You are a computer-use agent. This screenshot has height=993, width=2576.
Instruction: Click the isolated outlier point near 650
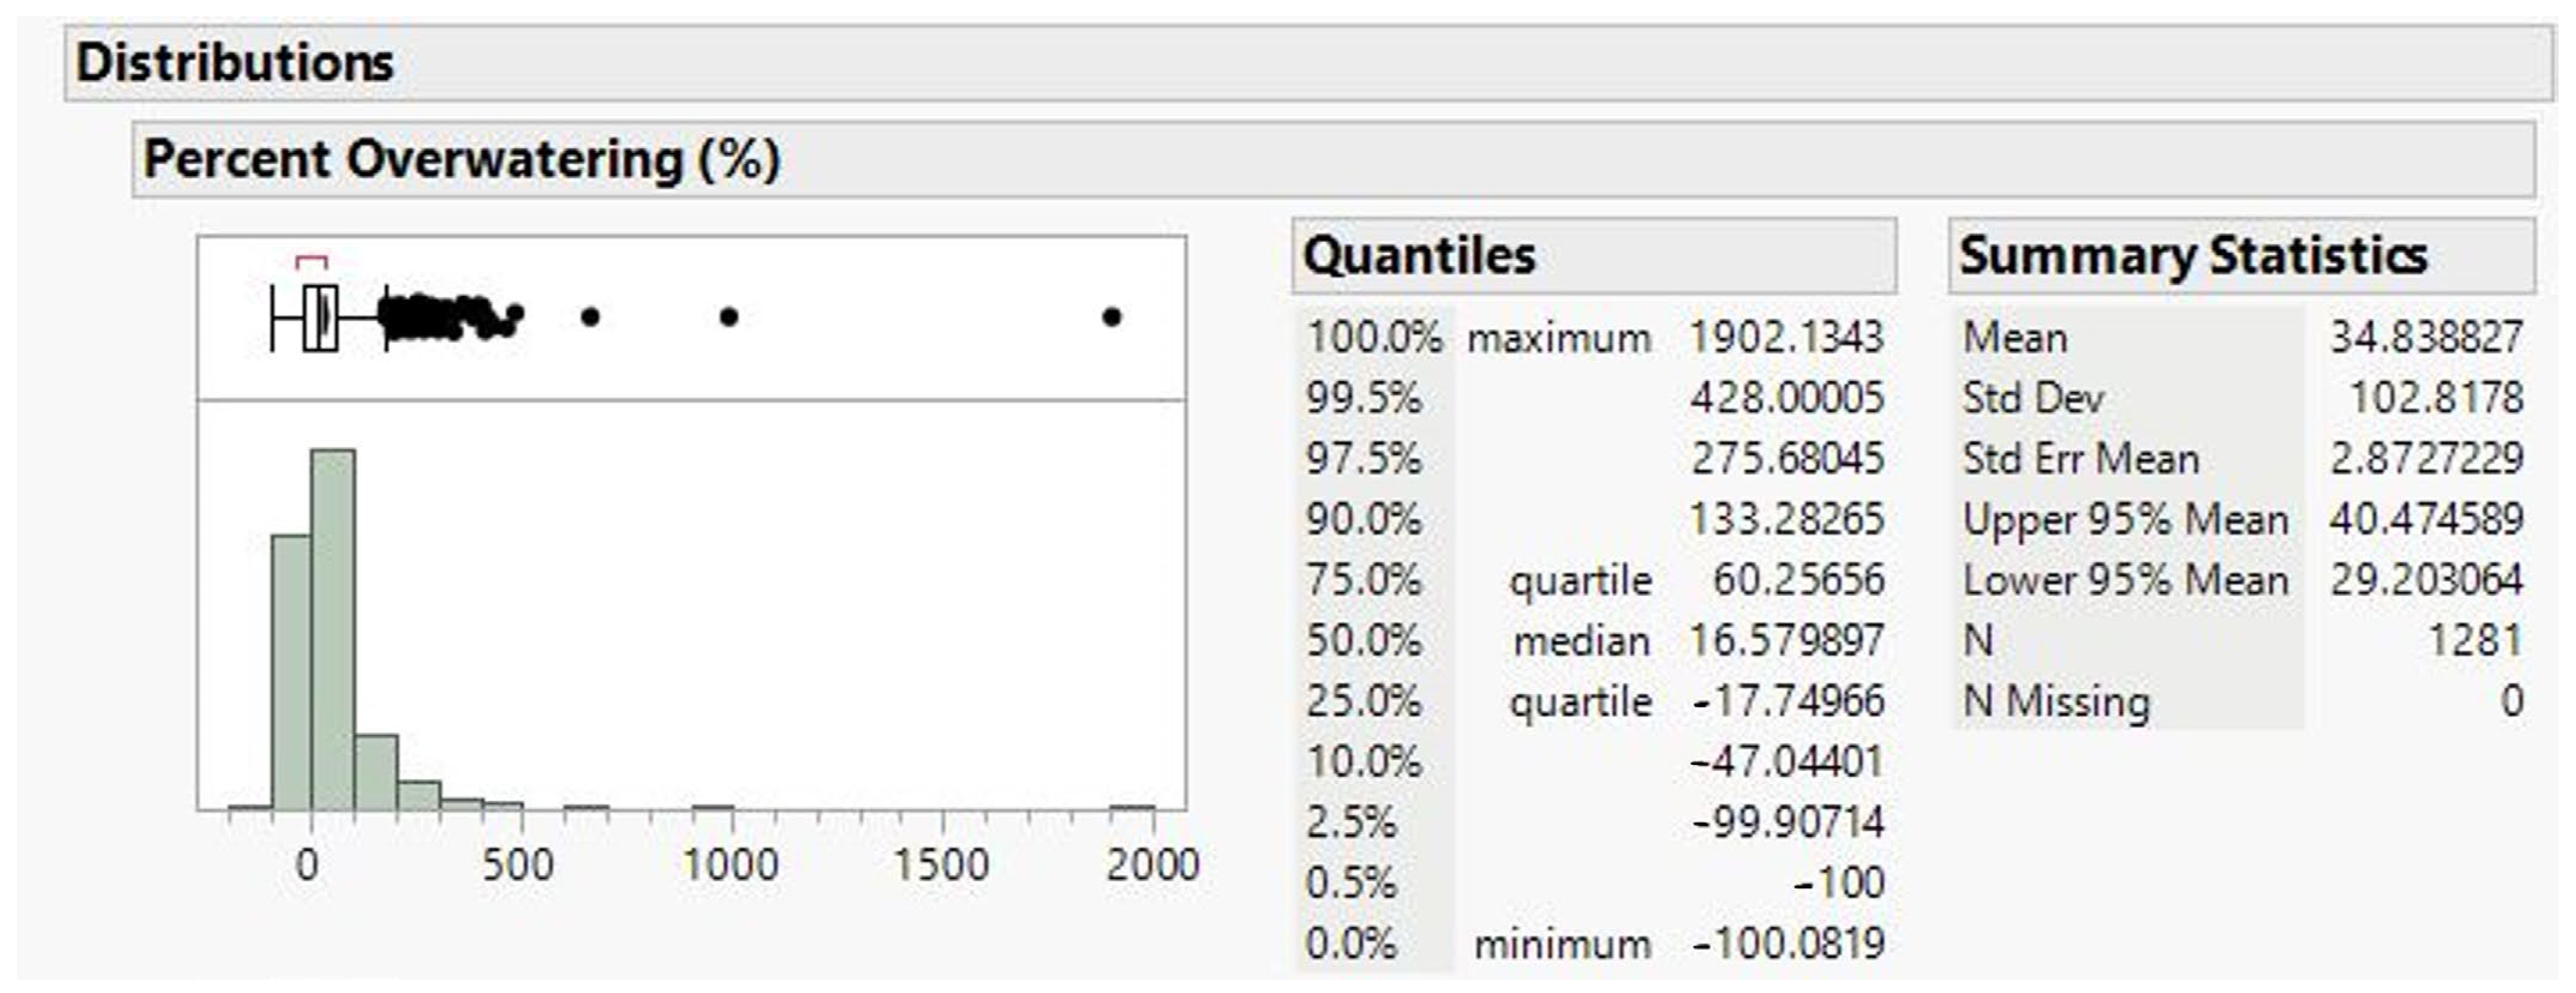coord(590,317)
